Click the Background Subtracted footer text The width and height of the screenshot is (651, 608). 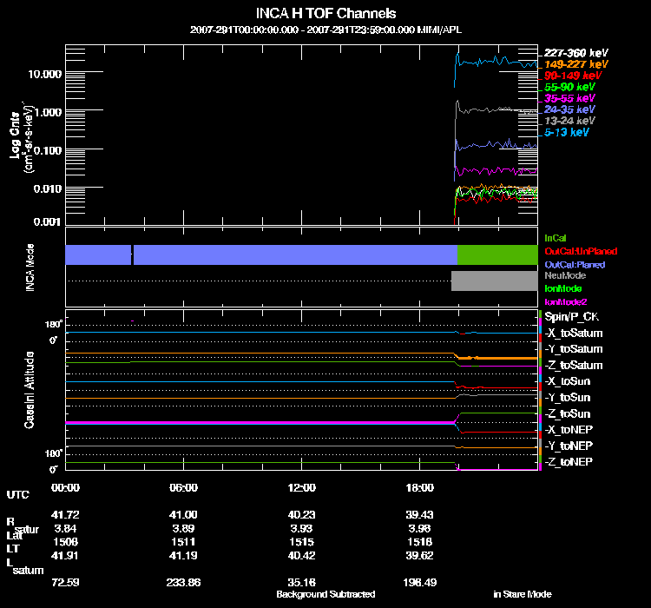pyautogui.click(x=325, y=594)
